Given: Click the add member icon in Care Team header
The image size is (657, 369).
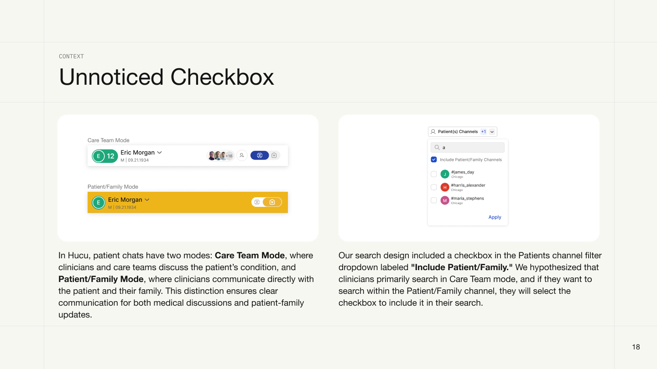Looking at the screenshot, I should tap(242, 155).
